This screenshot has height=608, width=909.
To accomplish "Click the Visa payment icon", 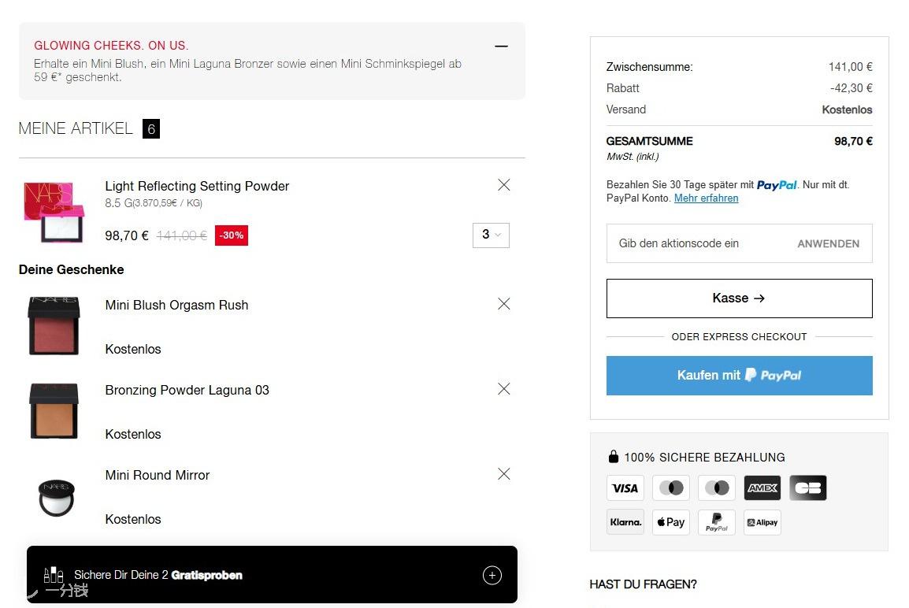I will (x=625, y=488).
